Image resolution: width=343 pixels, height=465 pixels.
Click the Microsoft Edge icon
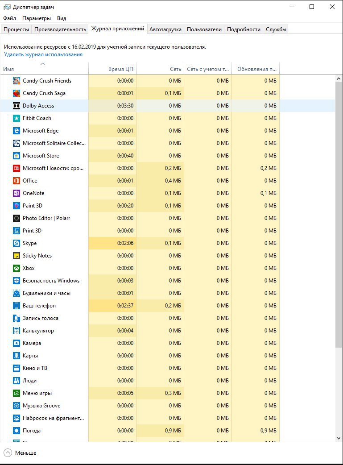pos(17,130)
